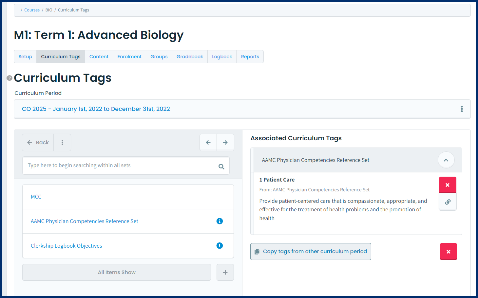Image resolution: width=478 pixels, height=298 pixels.
Task: Open the CO 2025 curriculum period selector
Action: 96,109
